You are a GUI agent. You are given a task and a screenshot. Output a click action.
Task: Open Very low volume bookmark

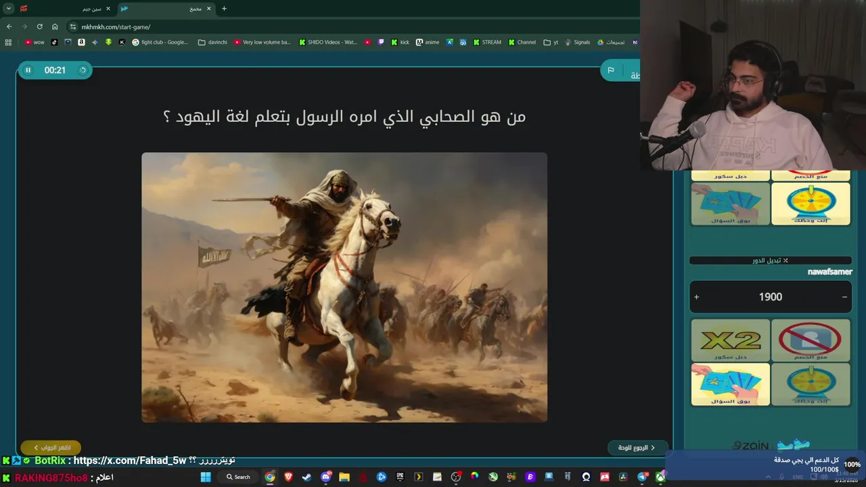(x=263, y=42)
